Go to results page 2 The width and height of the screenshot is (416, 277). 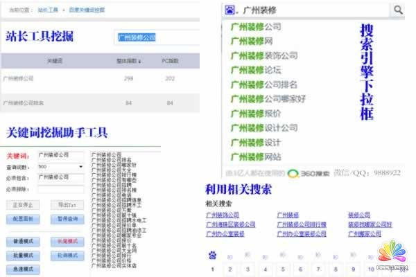pos(229,269)
